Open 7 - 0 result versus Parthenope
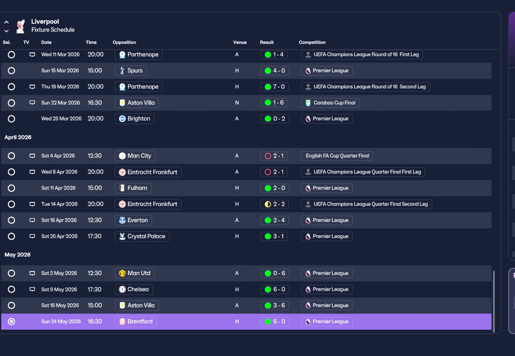Image resolution: width=515 pixels, height=356 pixels. [x=274, y=87]
